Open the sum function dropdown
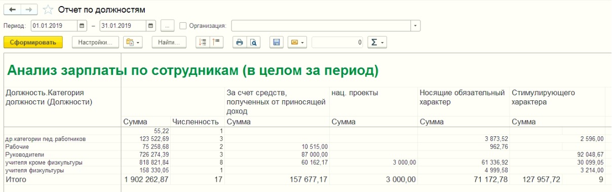The image size is (612, 192). point(377,42)
